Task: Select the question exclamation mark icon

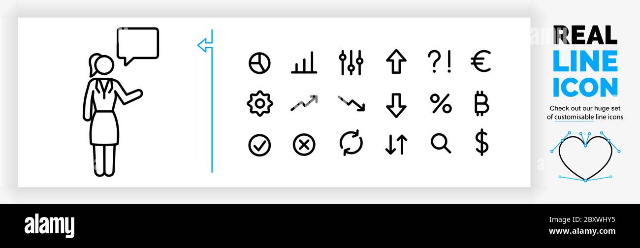Action: (439, 62)
